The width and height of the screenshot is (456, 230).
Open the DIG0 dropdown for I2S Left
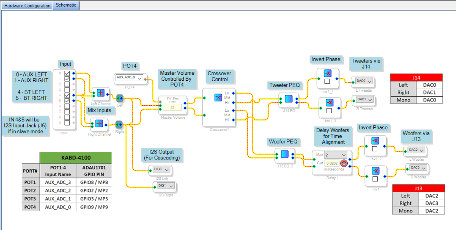click(167, 169)
